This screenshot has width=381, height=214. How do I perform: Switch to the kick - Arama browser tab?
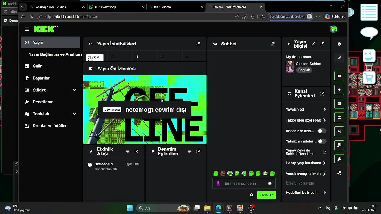click(176, 7)
